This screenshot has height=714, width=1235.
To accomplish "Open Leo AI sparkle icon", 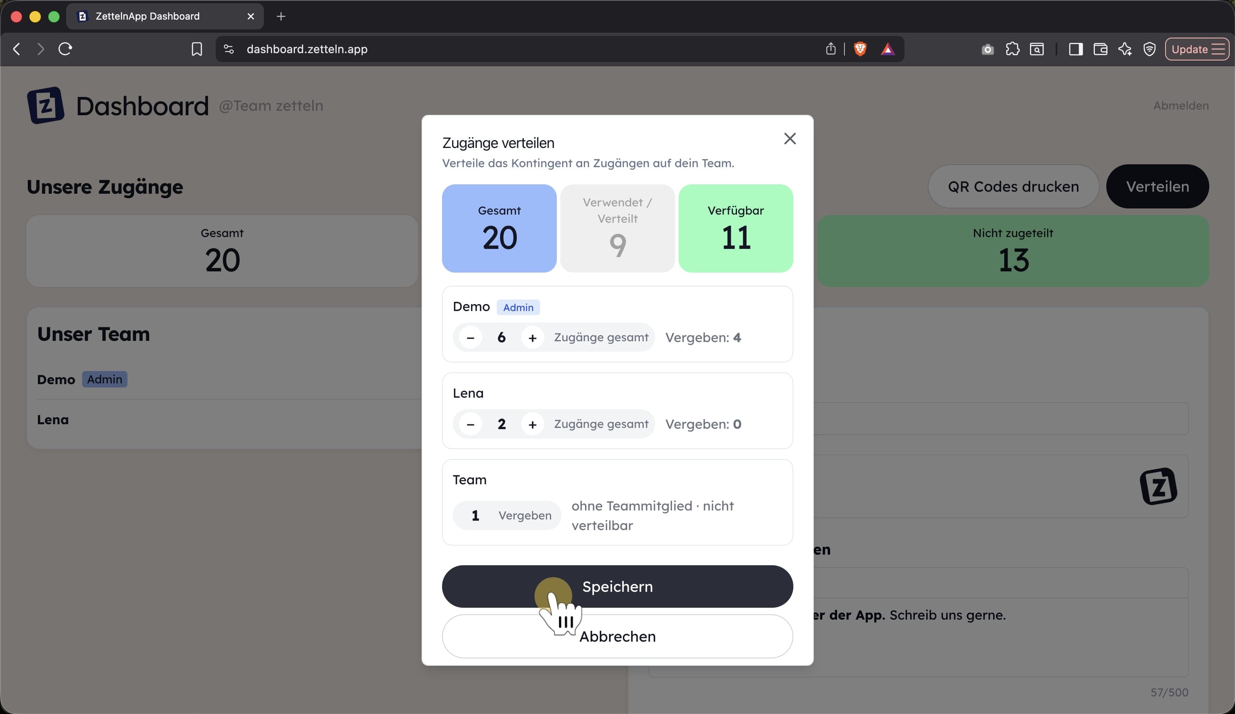I will [x=1125, y=49].
